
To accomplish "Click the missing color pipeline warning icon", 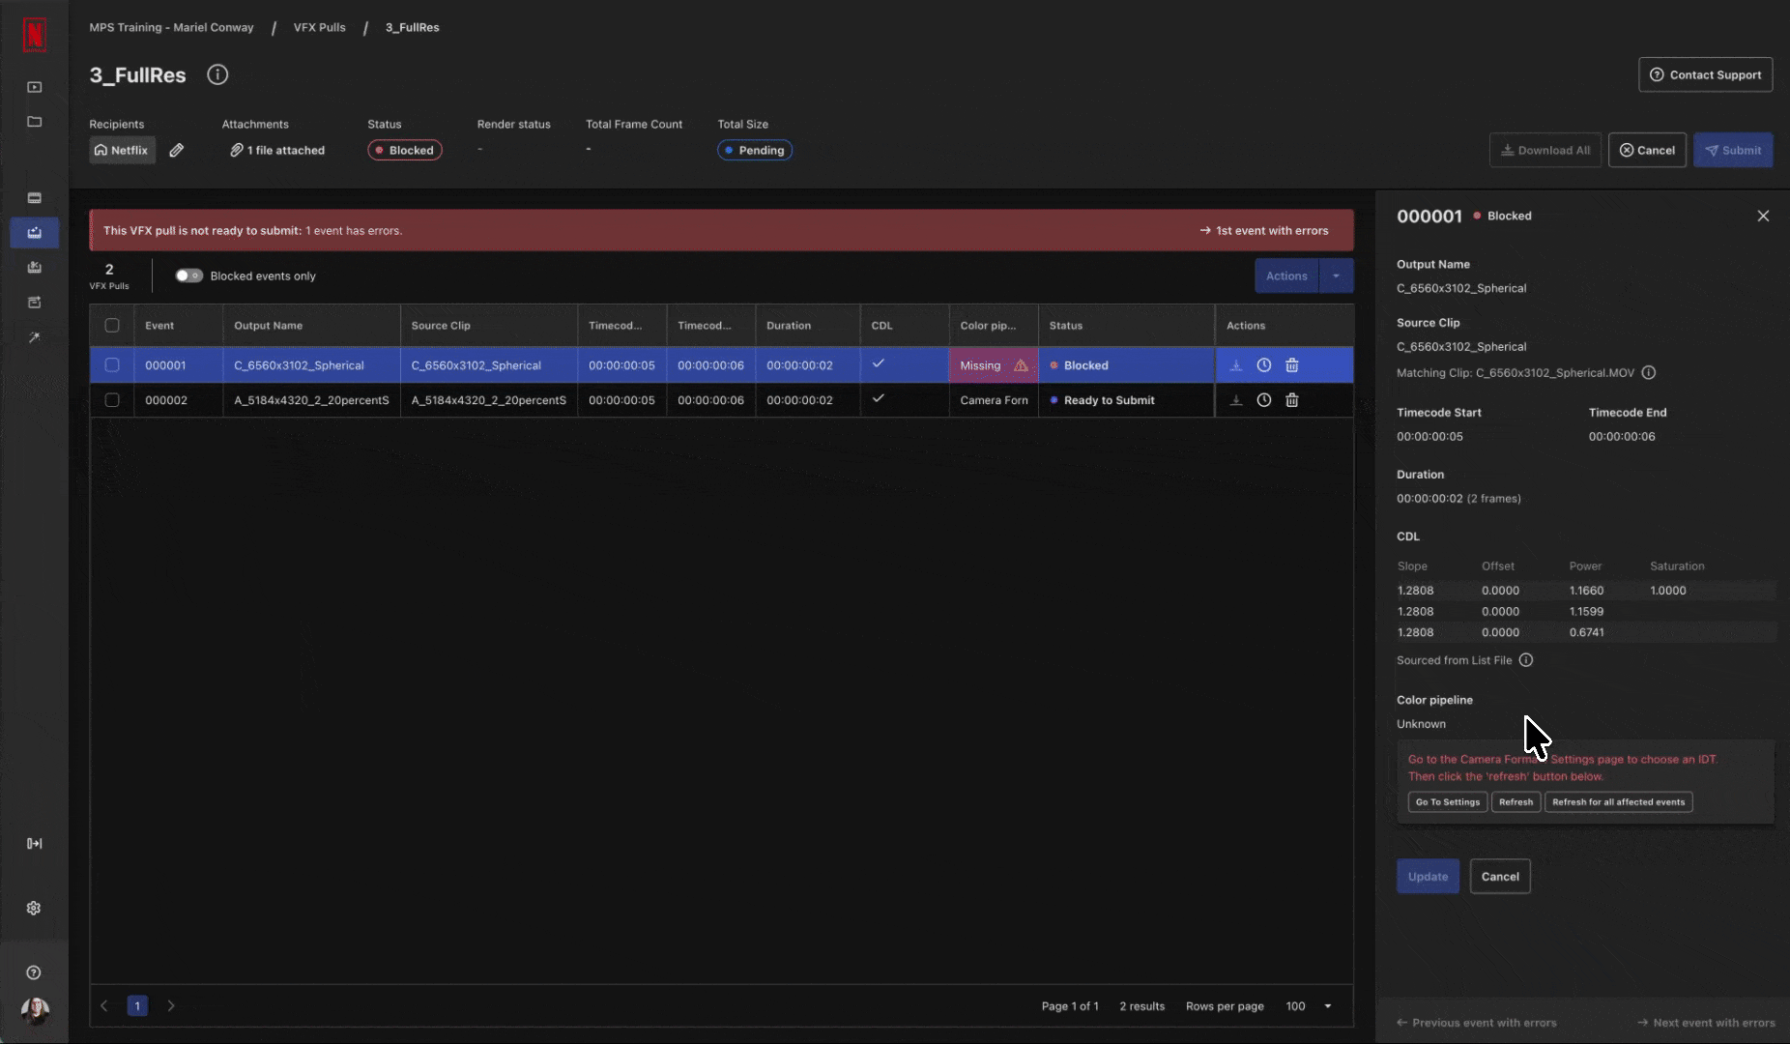I will (1021, 365).
